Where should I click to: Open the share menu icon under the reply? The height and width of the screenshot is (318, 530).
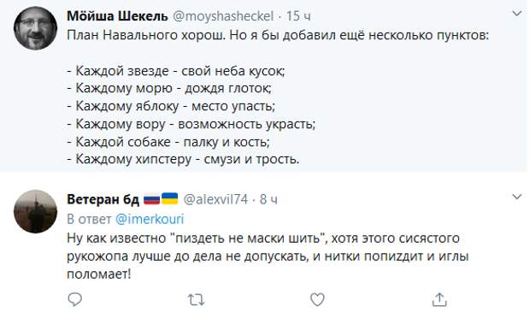[439, 299]
